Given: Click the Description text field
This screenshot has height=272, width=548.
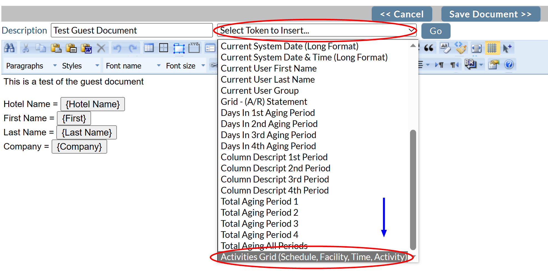Looking at the screenshot, I should coord(132,30).
